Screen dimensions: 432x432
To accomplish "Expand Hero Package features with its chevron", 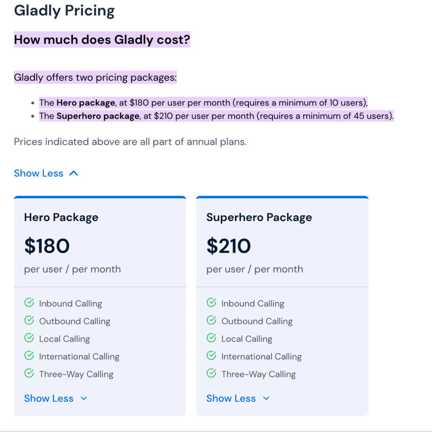I will (x=84, y=398).
